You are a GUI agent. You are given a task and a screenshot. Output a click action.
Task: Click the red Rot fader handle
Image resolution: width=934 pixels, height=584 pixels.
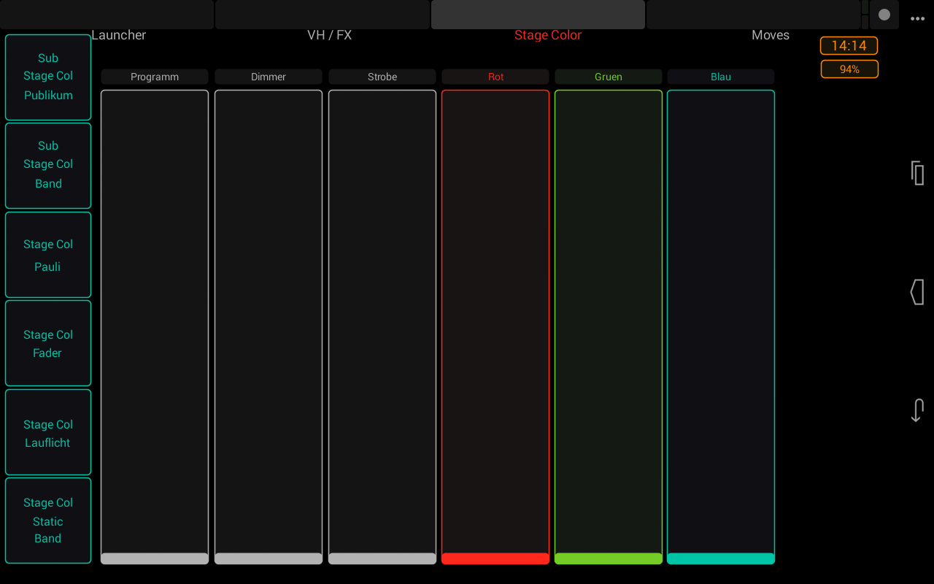(495, 558)
